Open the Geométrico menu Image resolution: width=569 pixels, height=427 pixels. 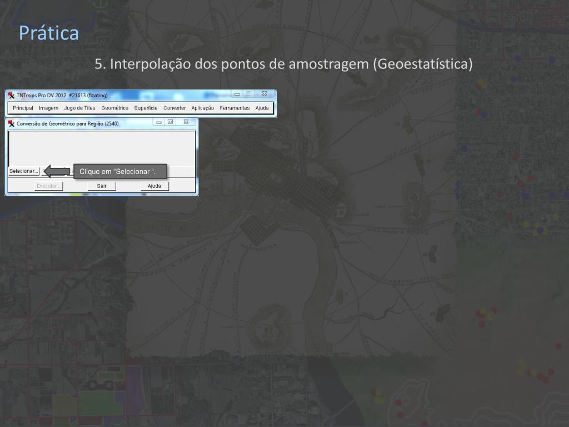114,108
